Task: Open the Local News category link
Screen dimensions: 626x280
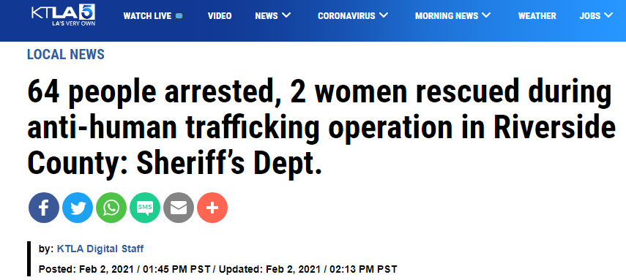Action: (66, 55)
